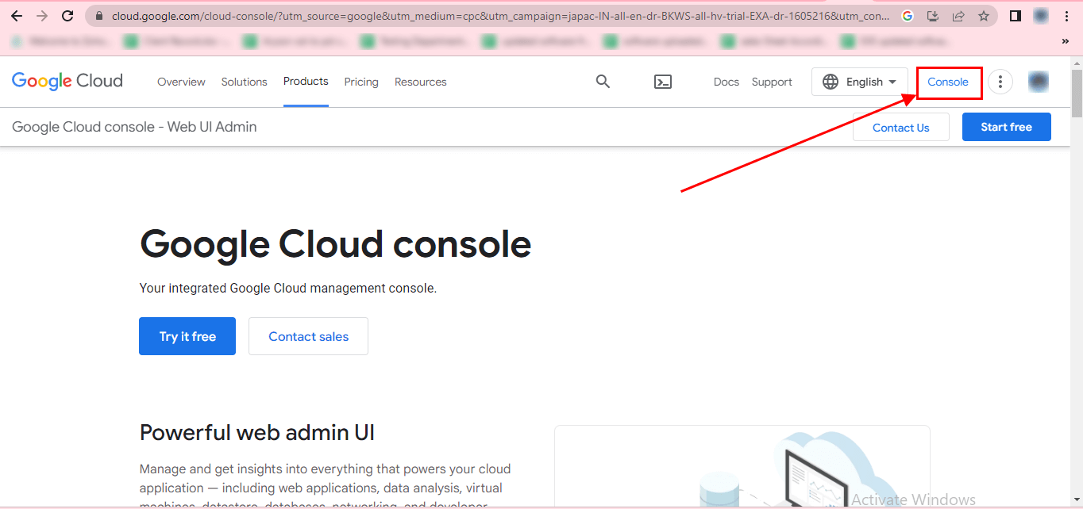The image size is (1083, 509).
Task: Expand the English language dropdown
Action: tap(860, 82)
